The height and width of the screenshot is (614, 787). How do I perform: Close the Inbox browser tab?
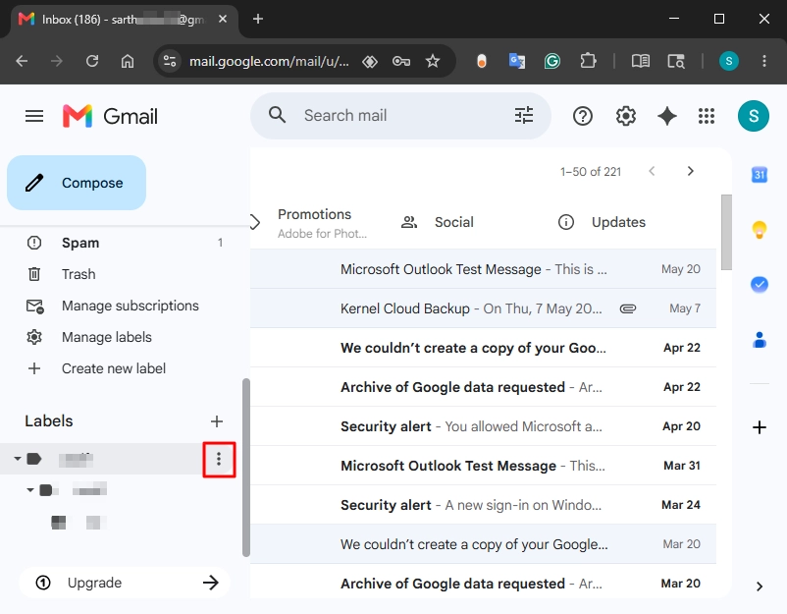223,19
